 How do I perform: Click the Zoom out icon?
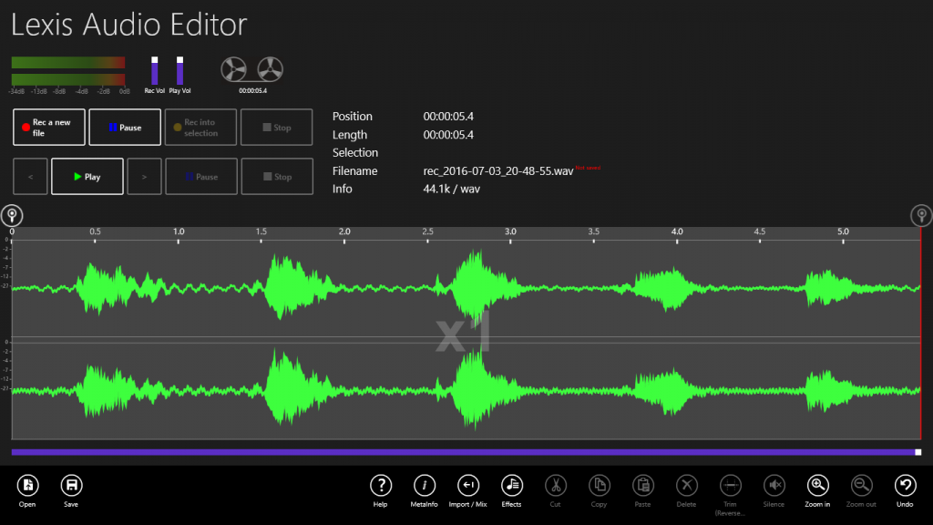860,484
